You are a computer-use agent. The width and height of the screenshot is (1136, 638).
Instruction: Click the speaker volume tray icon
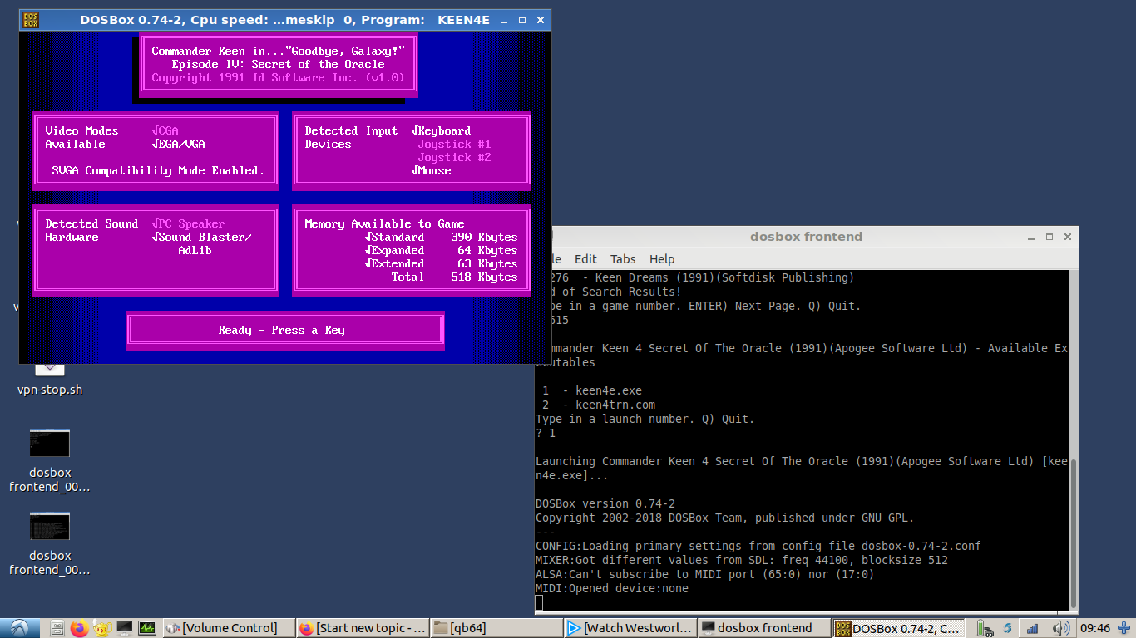click(1061, 628)
